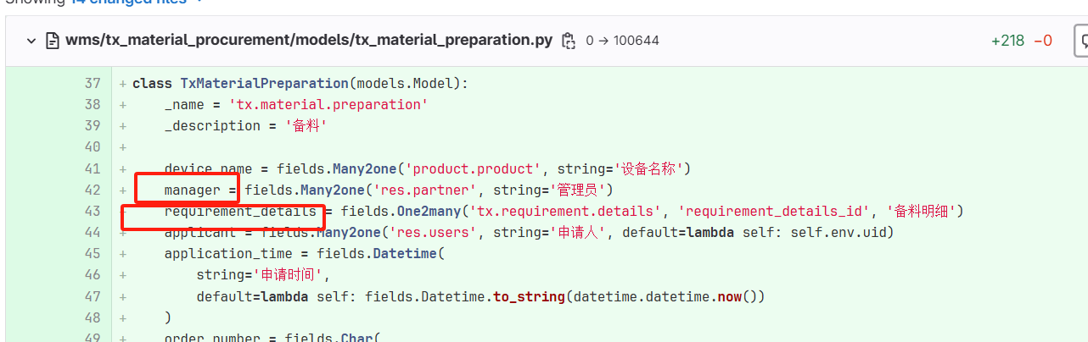
Task: Select line number 45
Action: [92, 253]
